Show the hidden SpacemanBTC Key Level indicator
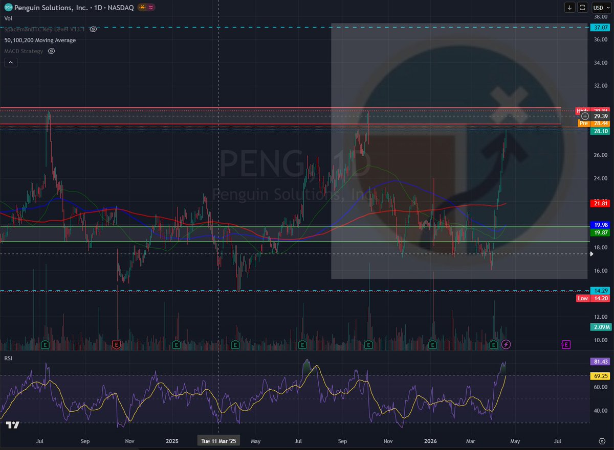The image size is (614, 450). click(93, 30)
